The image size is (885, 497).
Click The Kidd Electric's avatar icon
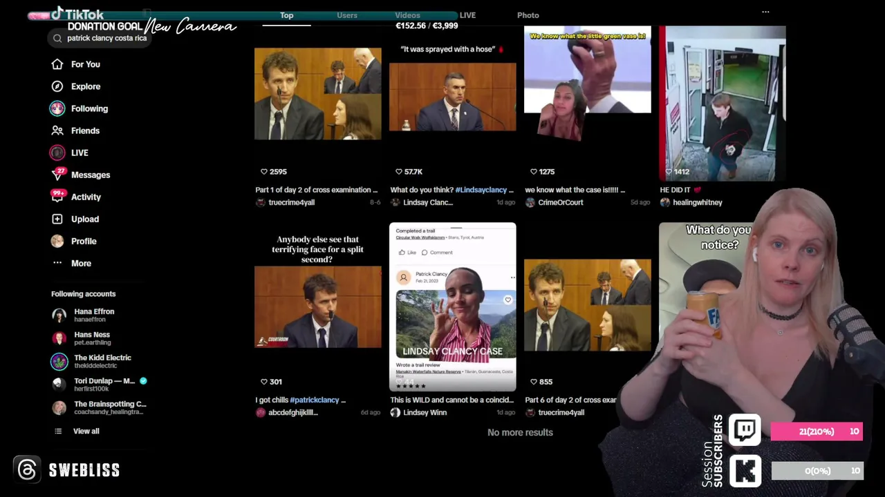[x=59, y=362]
